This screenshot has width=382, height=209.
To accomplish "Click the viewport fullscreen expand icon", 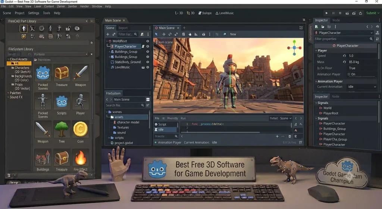I will point(301,28).
